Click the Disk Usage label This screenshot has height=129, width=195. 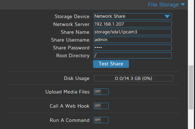(77, 79)
